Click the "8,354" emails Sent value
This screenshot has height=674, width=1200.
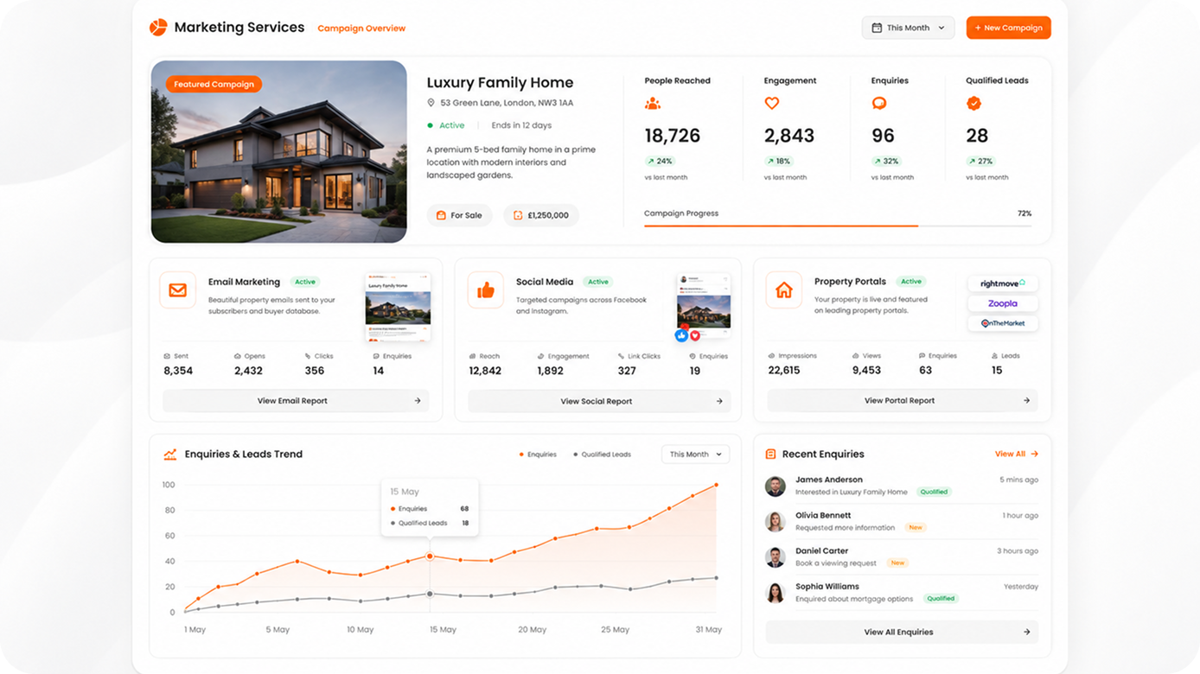178,371
